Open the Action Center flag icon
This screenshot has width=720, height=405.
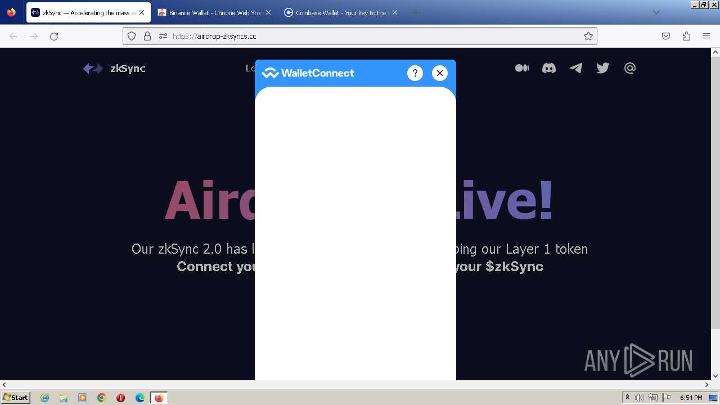point(667,398)
